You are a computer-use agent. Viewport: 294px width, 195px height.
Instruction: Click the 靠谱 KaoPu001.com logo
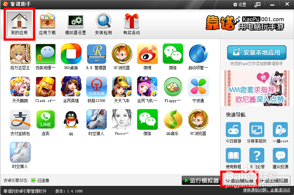tap(245, 23)
